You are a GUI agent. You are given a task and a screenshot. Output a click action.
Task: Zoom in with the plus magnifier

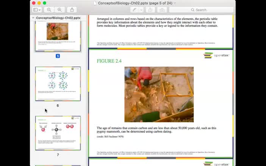[x=59, y=10]
